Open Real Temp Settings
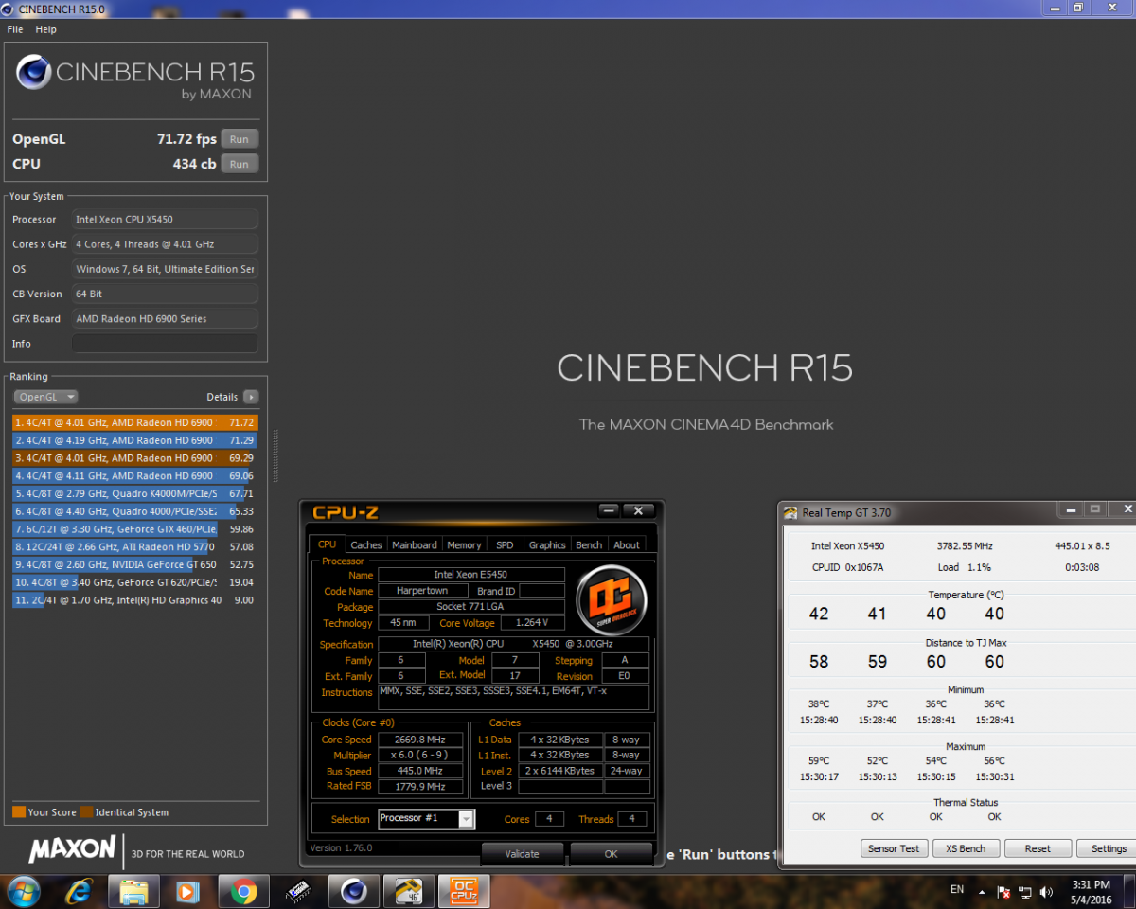 [x=1109, y=848]
